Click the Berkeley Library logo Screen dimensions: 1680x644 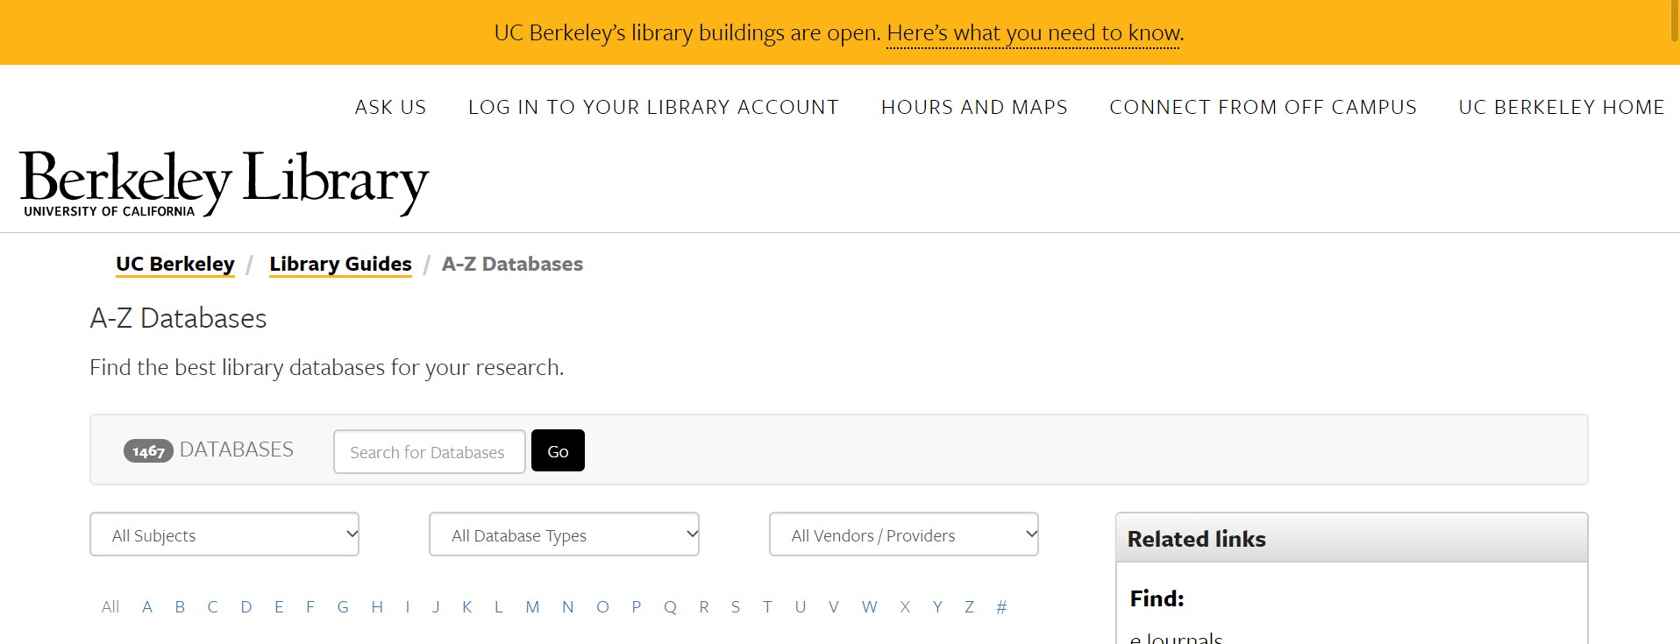point(224,182)
